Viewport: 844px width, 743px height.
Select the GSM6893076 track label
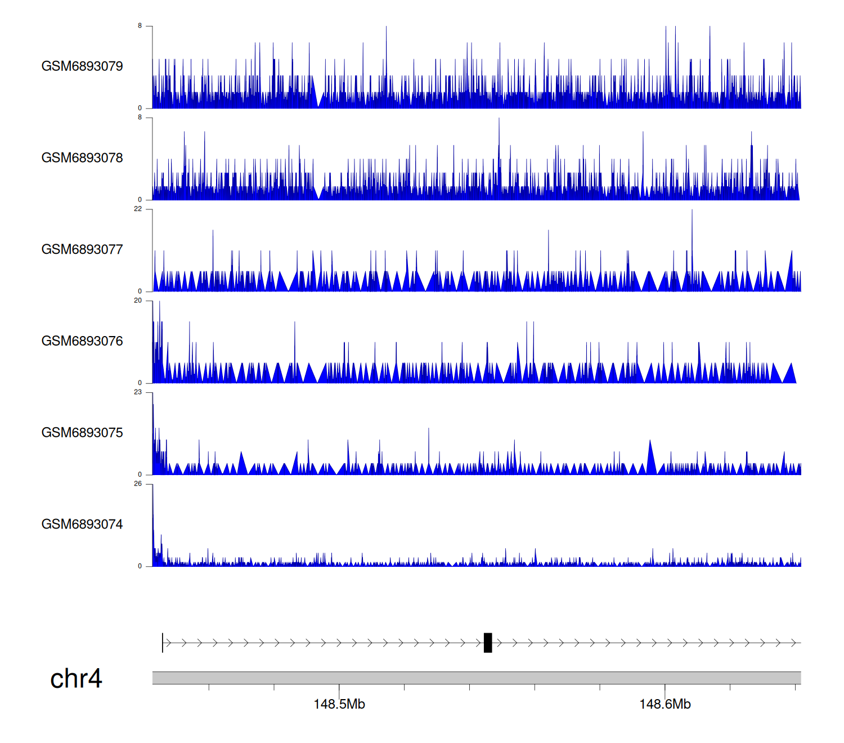[x=82, y=341]
